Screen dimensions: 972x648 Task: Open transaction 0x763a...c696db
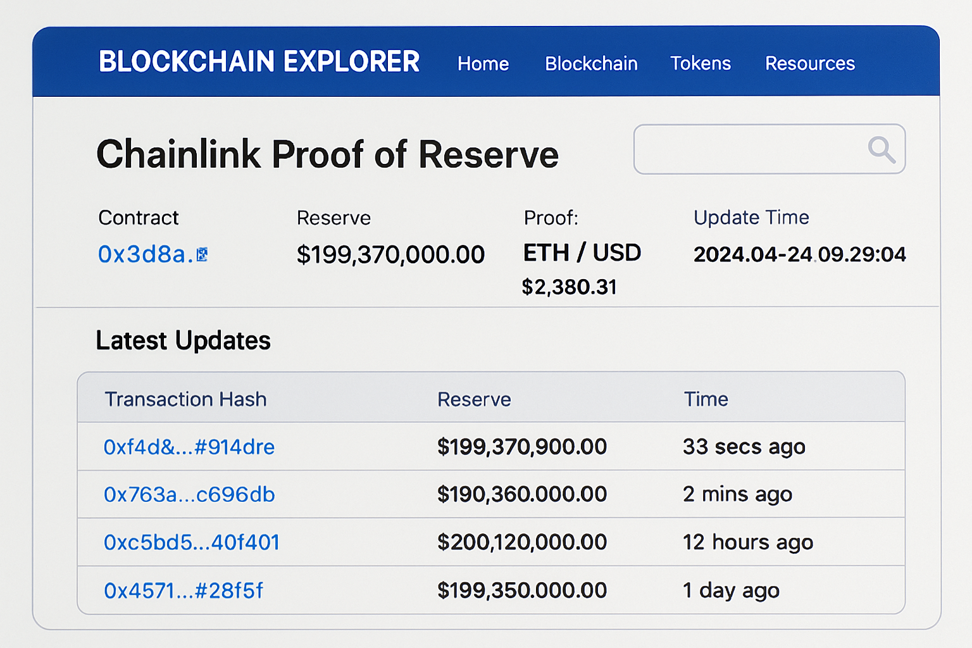189,495
